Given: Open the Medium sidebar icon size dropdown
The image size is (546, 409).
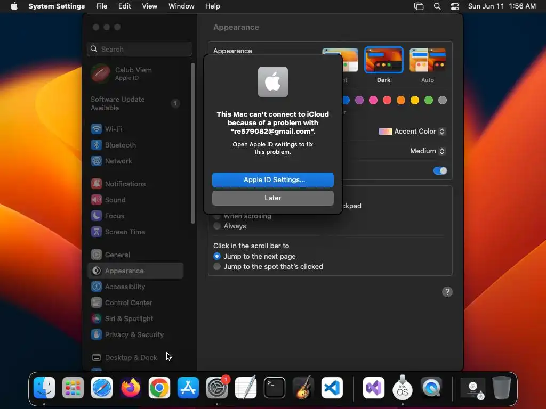Looking at the screenshot, I should pos(428,151).
